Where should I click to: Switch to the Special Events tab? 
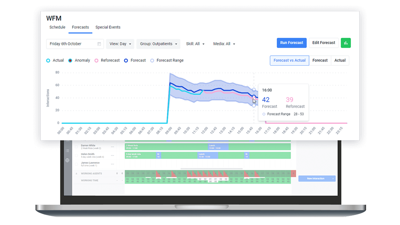pos(108,27)
